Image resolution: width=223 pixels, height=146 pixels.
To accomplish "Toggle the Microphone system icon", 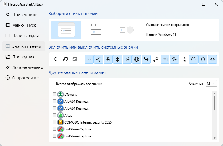I will pyautogui.click(x=108, y=59).
